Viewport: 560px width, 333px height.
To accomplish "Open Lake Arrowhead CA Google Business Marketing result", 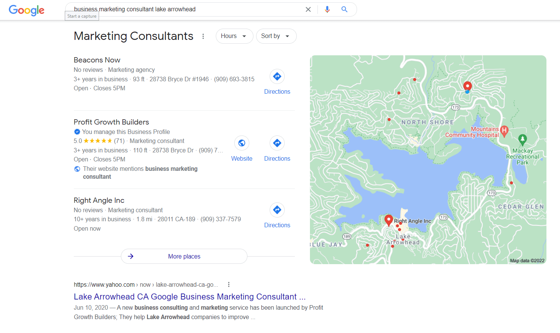I will pos(189,297).
